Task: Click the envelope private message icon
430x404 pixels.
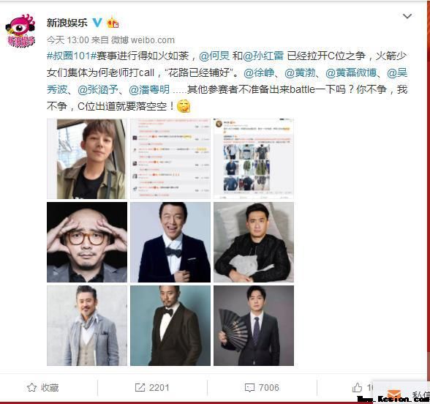Action: click(393, 395)
